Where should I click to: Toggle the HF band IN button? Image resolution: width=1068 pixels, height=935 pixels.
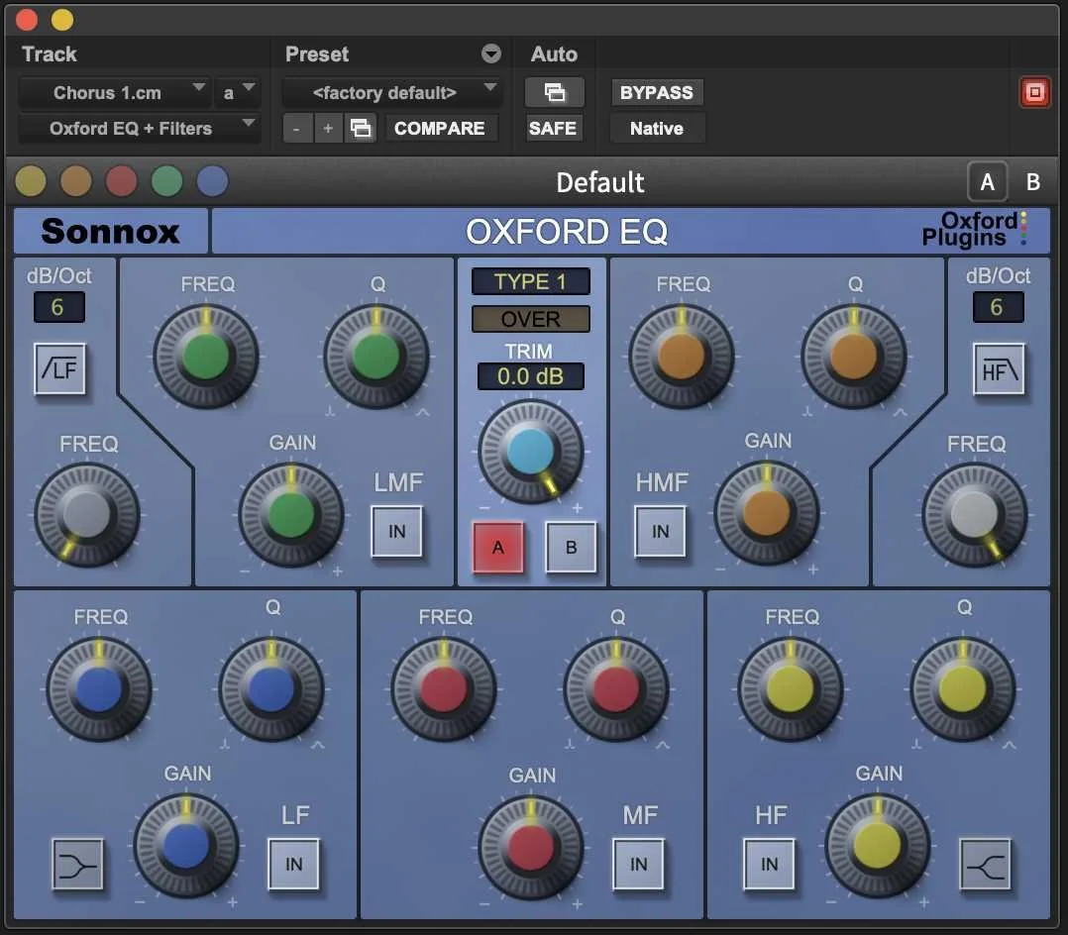(769, 864)
